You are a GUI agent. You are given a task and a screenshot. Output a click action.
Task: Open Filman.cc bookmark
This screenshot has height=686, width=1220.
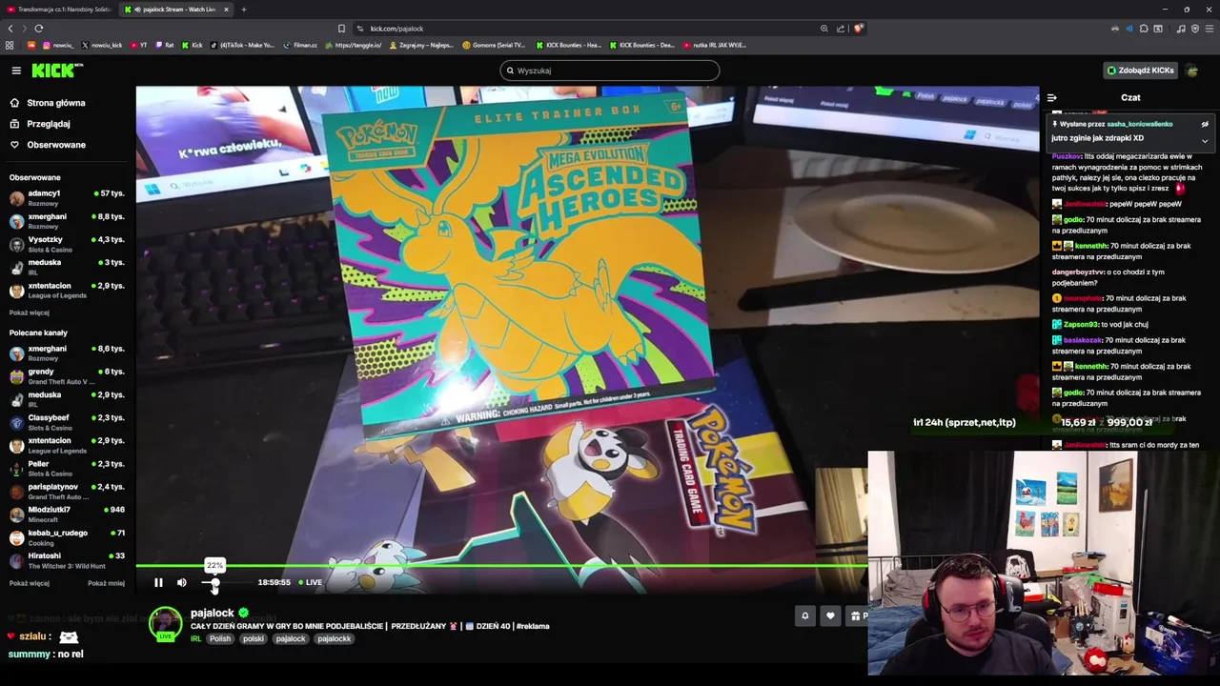coord(300,45)
